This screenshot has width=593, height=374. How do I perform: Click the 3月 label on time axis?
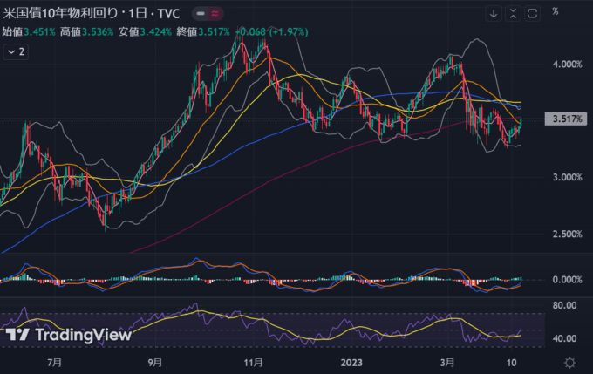pos(448,361)
